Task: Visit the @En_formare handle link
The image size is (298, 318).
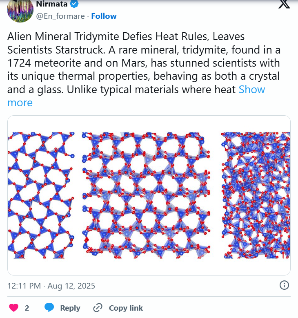Action: (60, 16)
